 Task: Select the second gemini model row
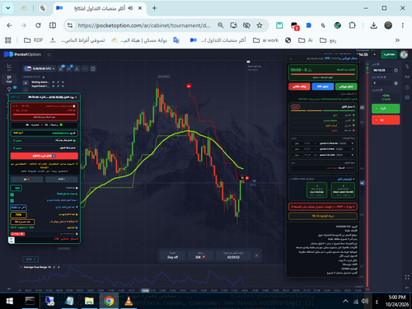coord(323,149)
